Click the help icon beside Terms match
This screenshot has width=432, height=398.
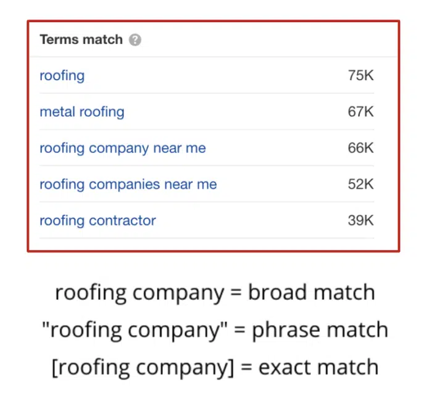pyautogui.click(x=135, y=40)
